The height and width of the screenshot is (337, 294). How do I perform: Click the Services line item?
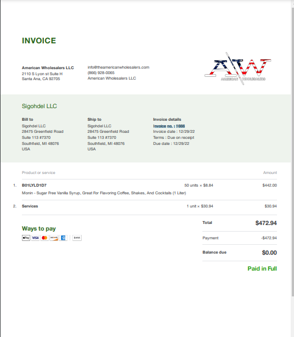tap(30, 206)
